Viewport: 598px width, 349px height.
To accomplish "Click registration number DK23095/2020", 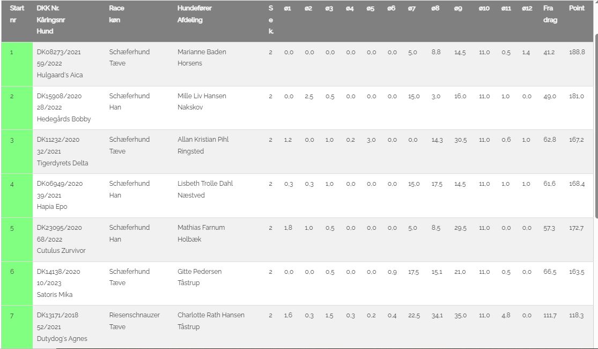I will (59, 228).
